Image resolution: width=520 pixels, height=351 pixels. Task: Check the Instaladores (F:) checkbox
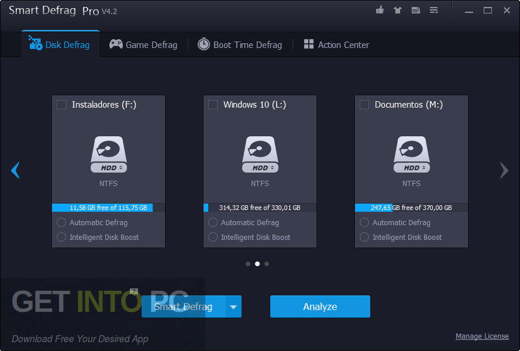pyautogui.click(x=61, y=105)
